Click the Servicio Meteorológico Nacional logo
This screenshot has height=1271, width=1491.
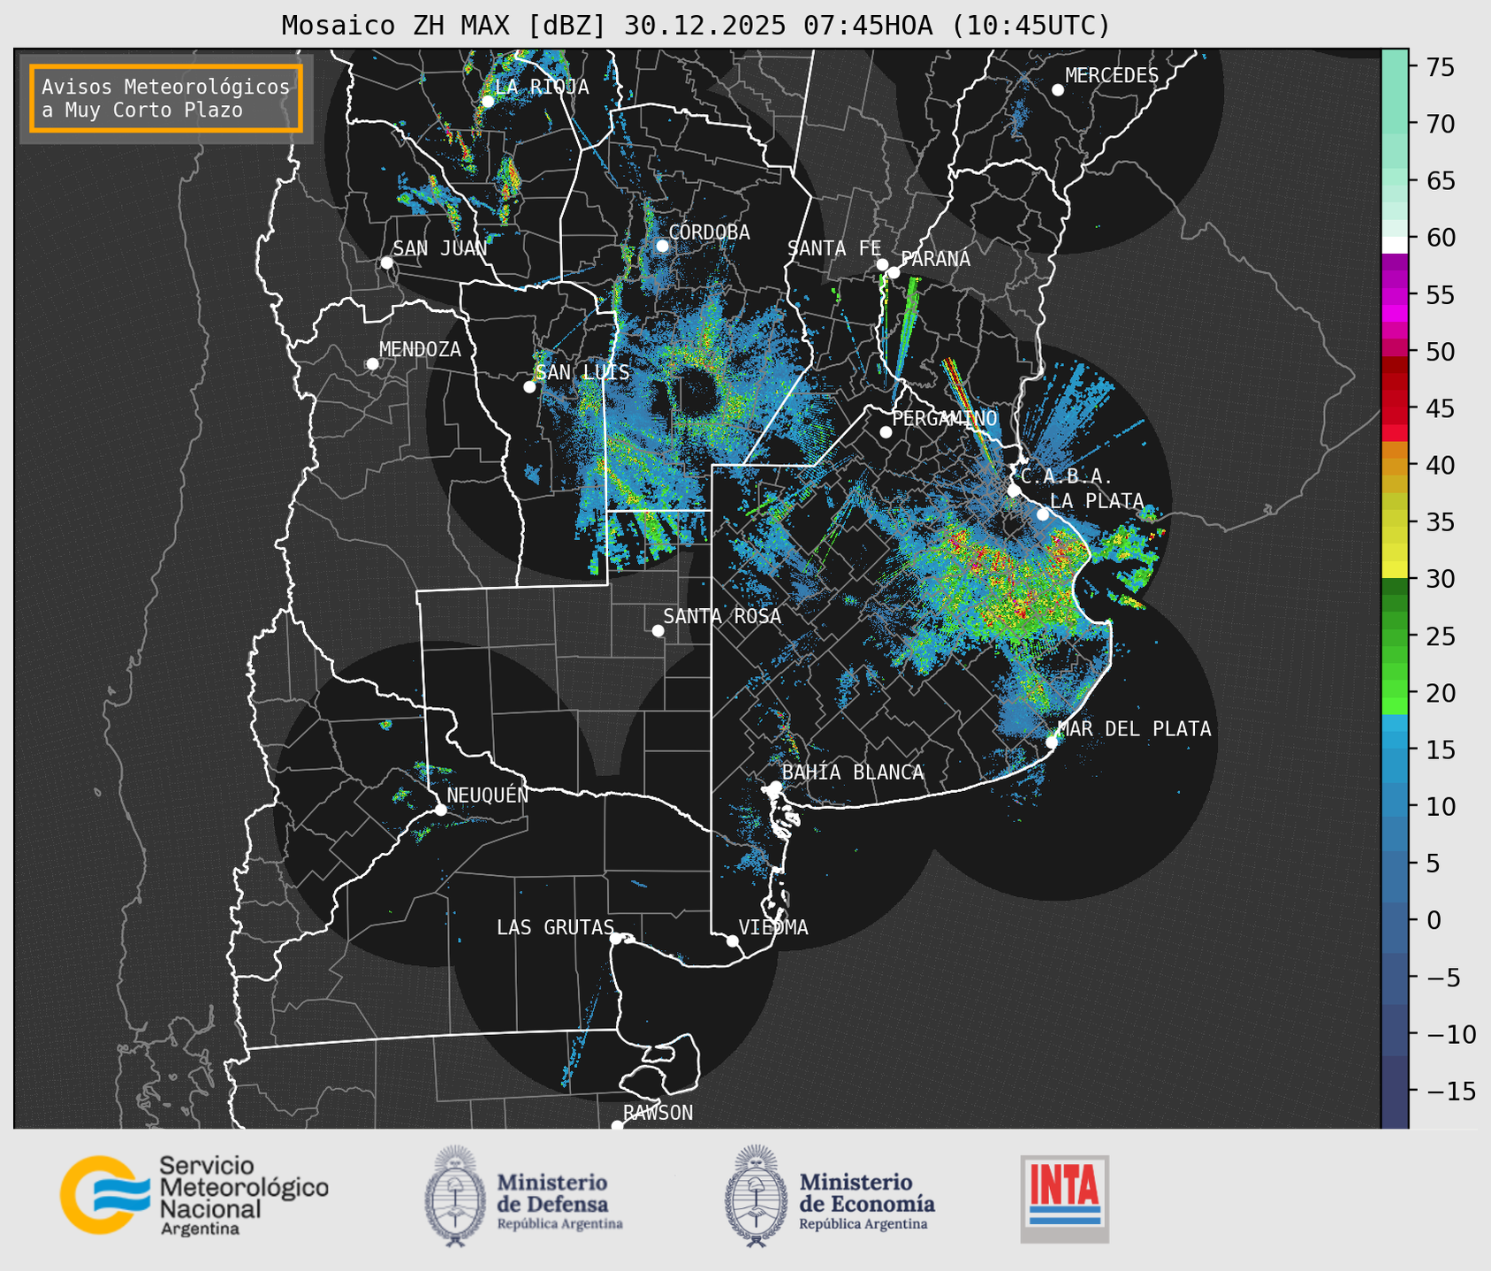pos(194,1195)
